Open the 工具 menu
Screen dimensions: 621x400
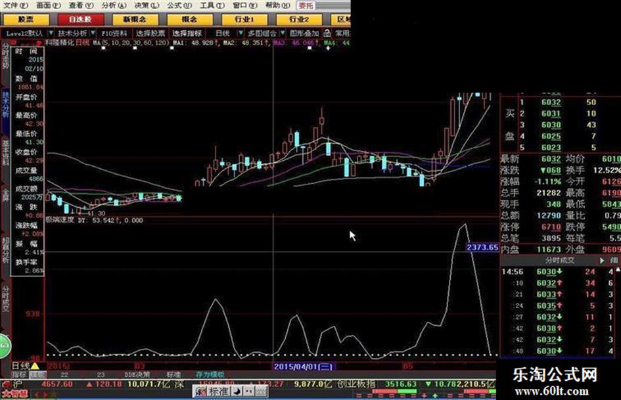pyautogui.click(x=212, y=5)
